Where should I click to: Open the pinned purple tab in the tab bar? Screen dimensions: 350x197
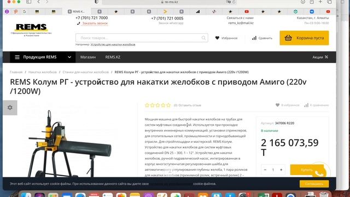click(x=7, y=11)
